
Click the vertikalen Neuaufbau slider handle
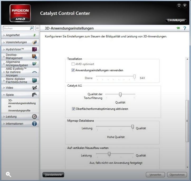coord(109,154)
